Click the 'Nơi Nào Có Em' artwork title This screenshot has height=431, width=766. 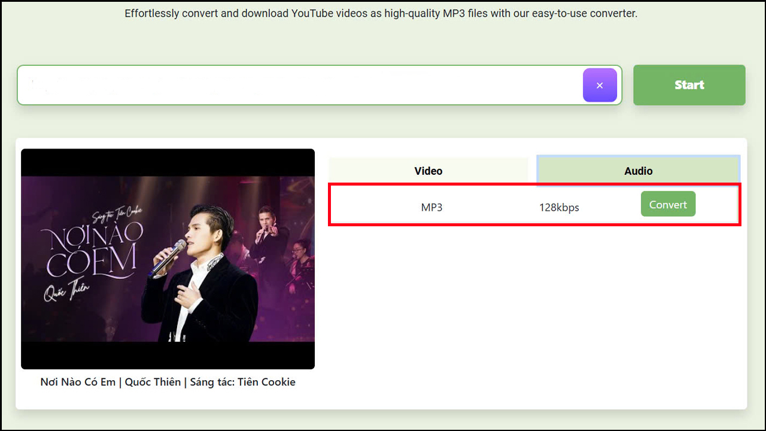pyautogui.click(x=93, y=248)
